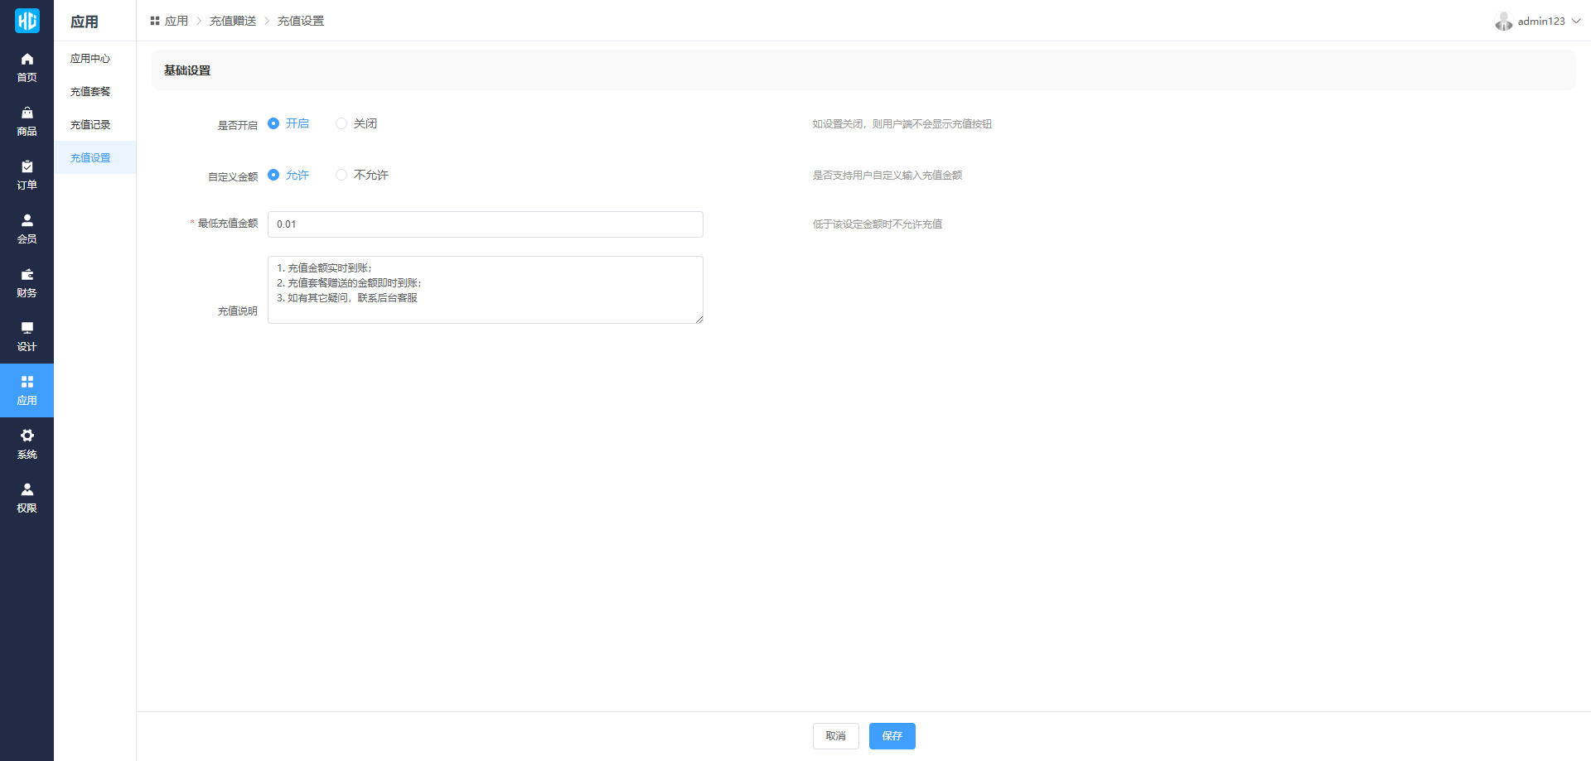The width and height of the screenshot is (1591, 761).
Task: Select 不允许 for custom amount
Action: (341, 175)
